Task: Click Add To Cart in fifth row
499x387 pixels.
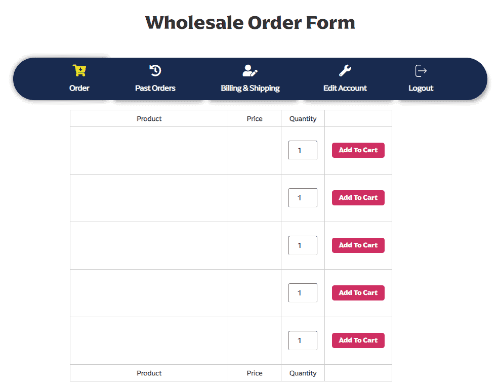Action: 358,340
